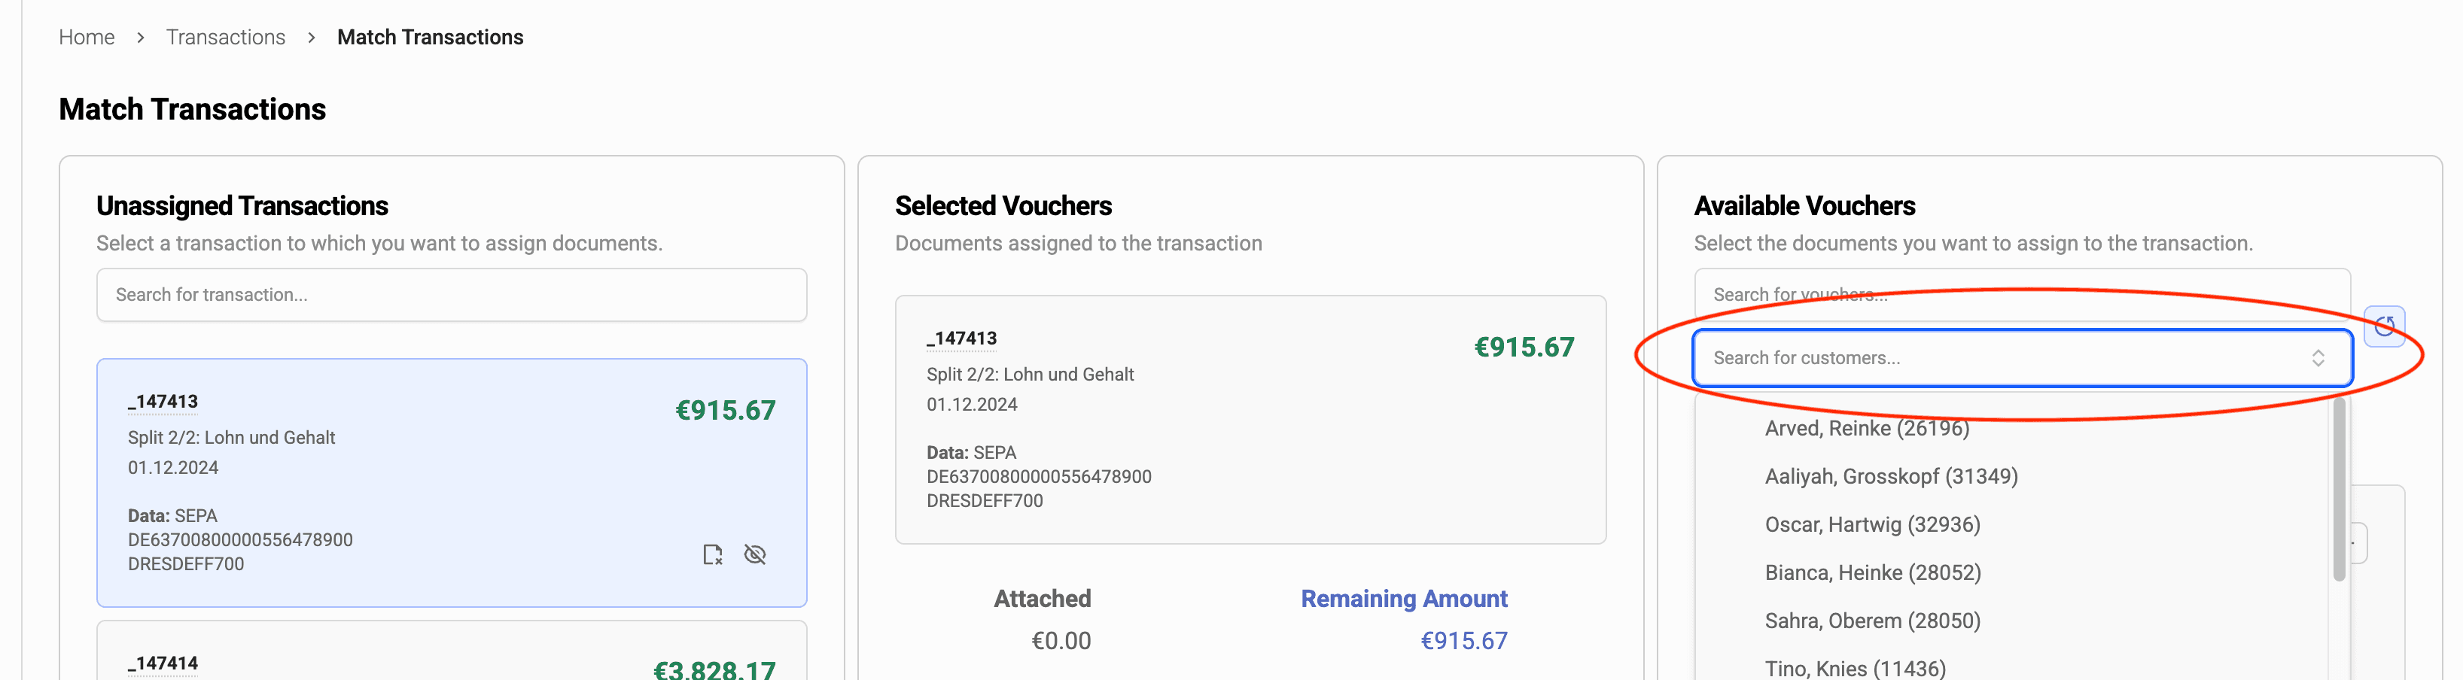The image size is (2463, 680).
Task: Choose customer Arved, Reinke (26196)
Action: tap(1866, 429)
